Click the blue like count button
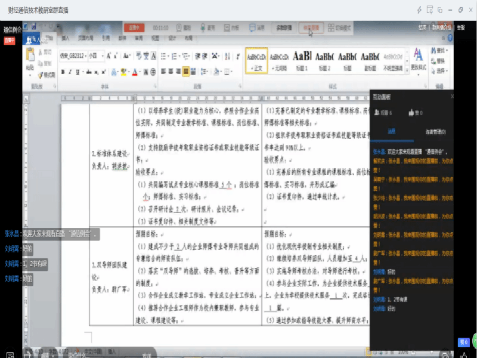This screenshot has width=477, height=358. coord(463,342)
